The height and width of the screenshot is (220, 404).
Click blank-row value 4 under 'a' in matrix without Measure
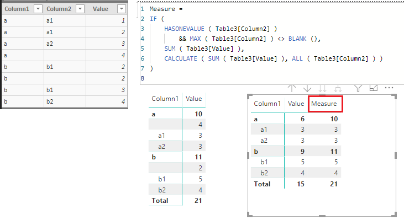pyautogui.click(x=200, y=125)
